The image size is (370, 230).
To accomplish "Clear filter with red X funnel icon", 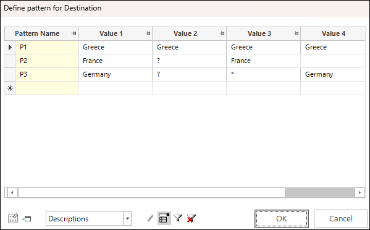I will coord(191,218).
